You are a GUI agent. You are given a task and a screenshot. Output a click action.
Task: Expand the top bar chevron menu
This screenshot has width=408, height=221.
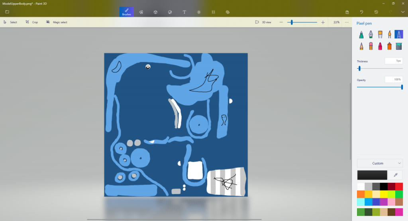402,12
